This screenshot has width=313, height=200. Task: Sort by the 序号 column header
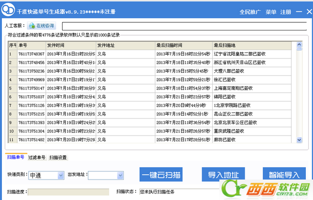point(12,45)
